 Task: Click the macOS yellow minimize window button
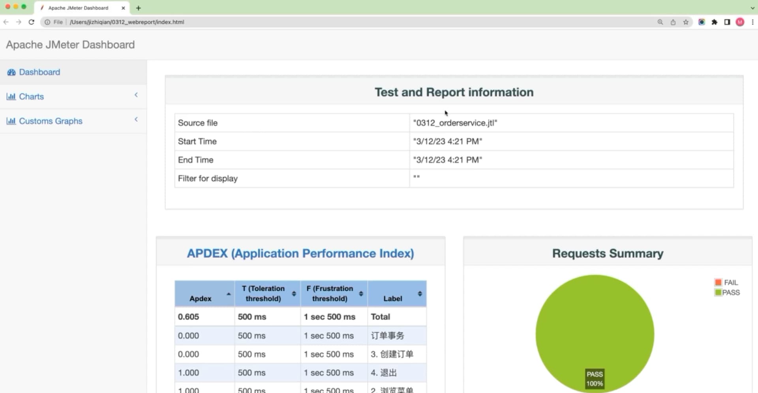[x=16, y=7]
